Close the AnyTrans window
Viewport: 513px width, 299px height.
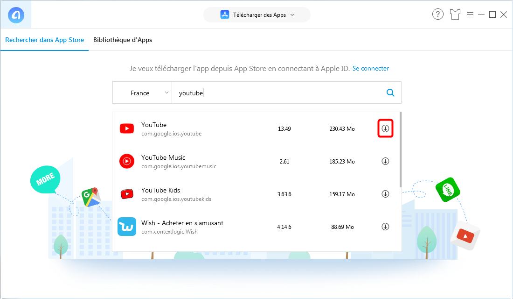(x=504, y=14)
